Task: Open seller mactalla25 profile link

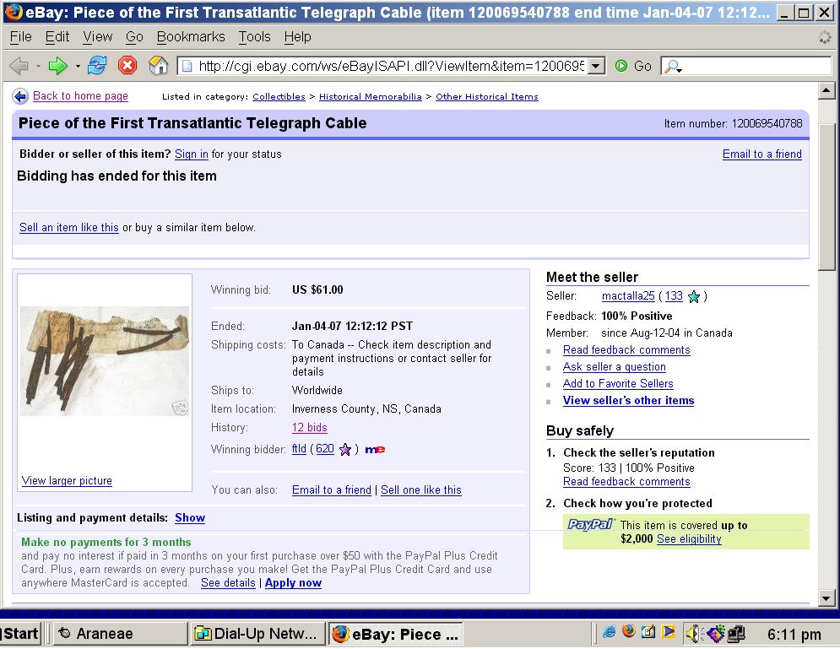Action: (x=628, y=296)
